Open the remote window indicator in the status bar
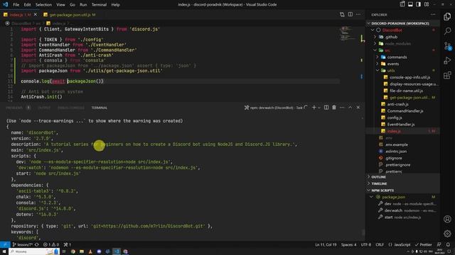The height and width of the screenshot is (255, 455). click(5, 244)
